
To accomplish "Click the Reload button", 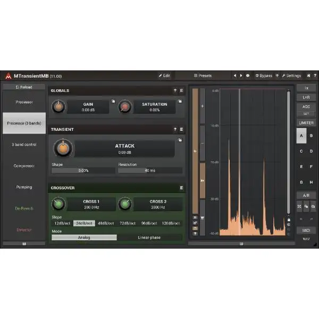I will (x=24, y=87).
